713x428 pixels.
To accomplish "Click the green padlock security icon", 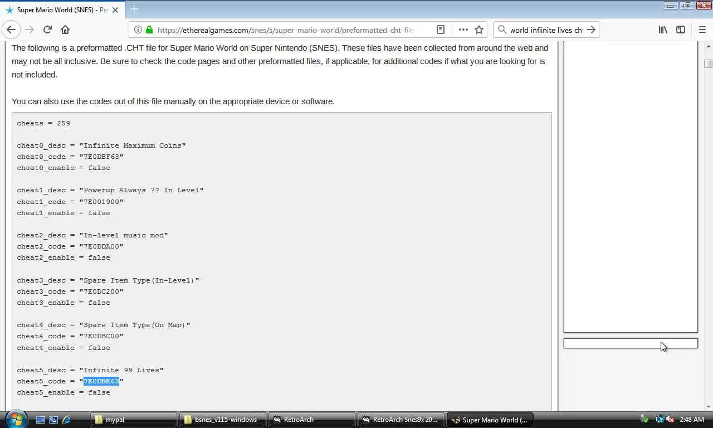I will coord(149,30).
